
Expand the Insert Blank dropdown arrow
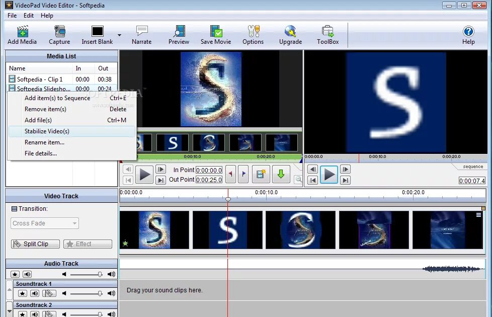119,35
